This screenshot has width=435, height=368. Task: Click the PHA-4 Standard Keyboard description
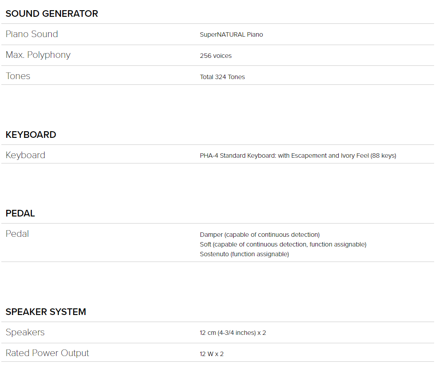(298, 156)
